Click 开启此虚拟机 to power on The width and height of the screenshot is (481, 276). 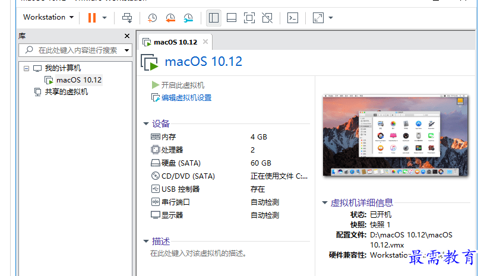[182, 85]
